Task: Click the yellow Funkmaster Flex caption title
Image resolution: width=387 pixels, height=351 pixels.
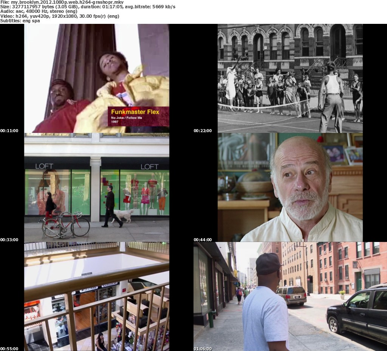Action: 135,112
